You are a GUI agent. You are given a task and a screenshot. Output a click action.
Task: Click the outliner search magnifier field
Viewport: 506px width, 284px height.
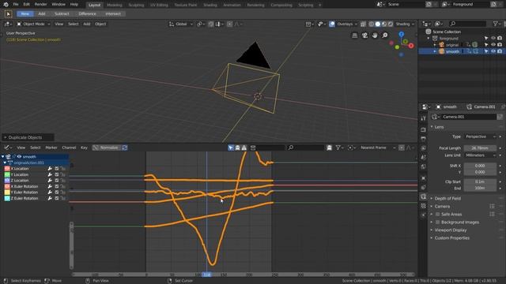[467, 24]
